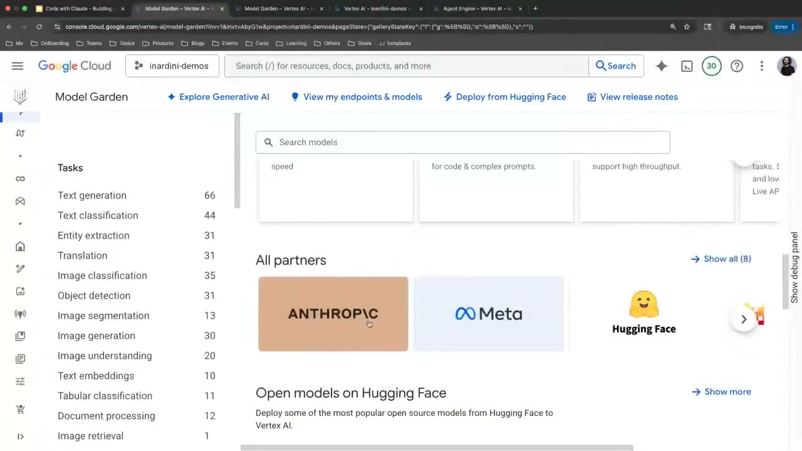Open the user account avatar
Image resolution: width=802 pixels, height=451 pixels.
pyautogui.click(x=786, y=66)
